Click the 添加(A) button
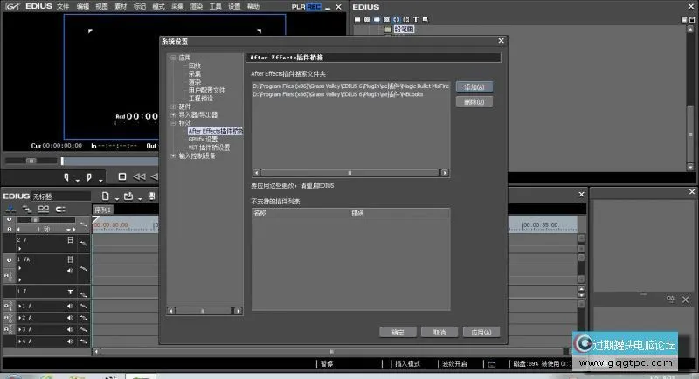The height and width of the screenshot is (379, 699). pyautogui.click(x=474, y=86)
